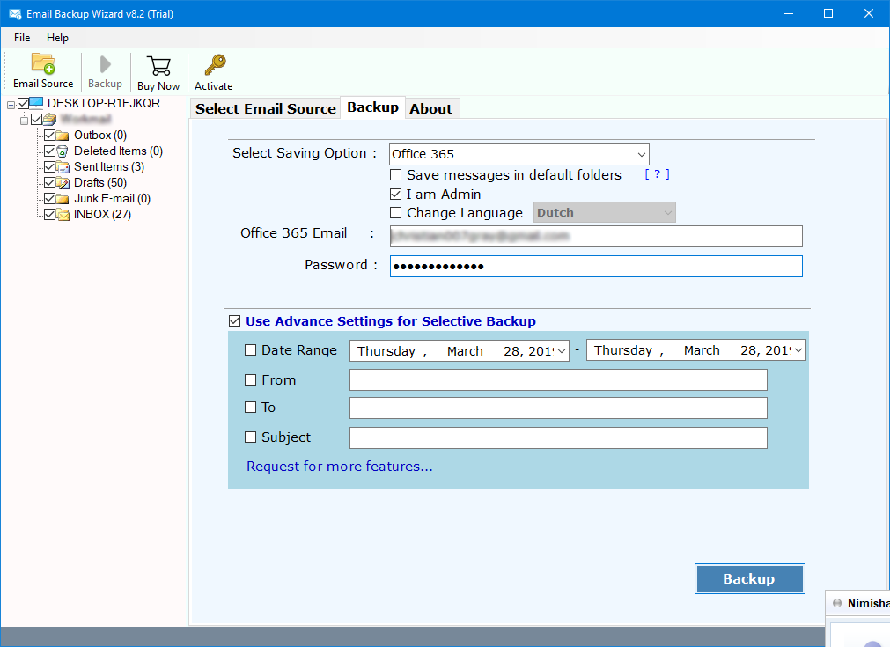
Task: Close the Email Backup Wizard window
Action: [868, 13]
